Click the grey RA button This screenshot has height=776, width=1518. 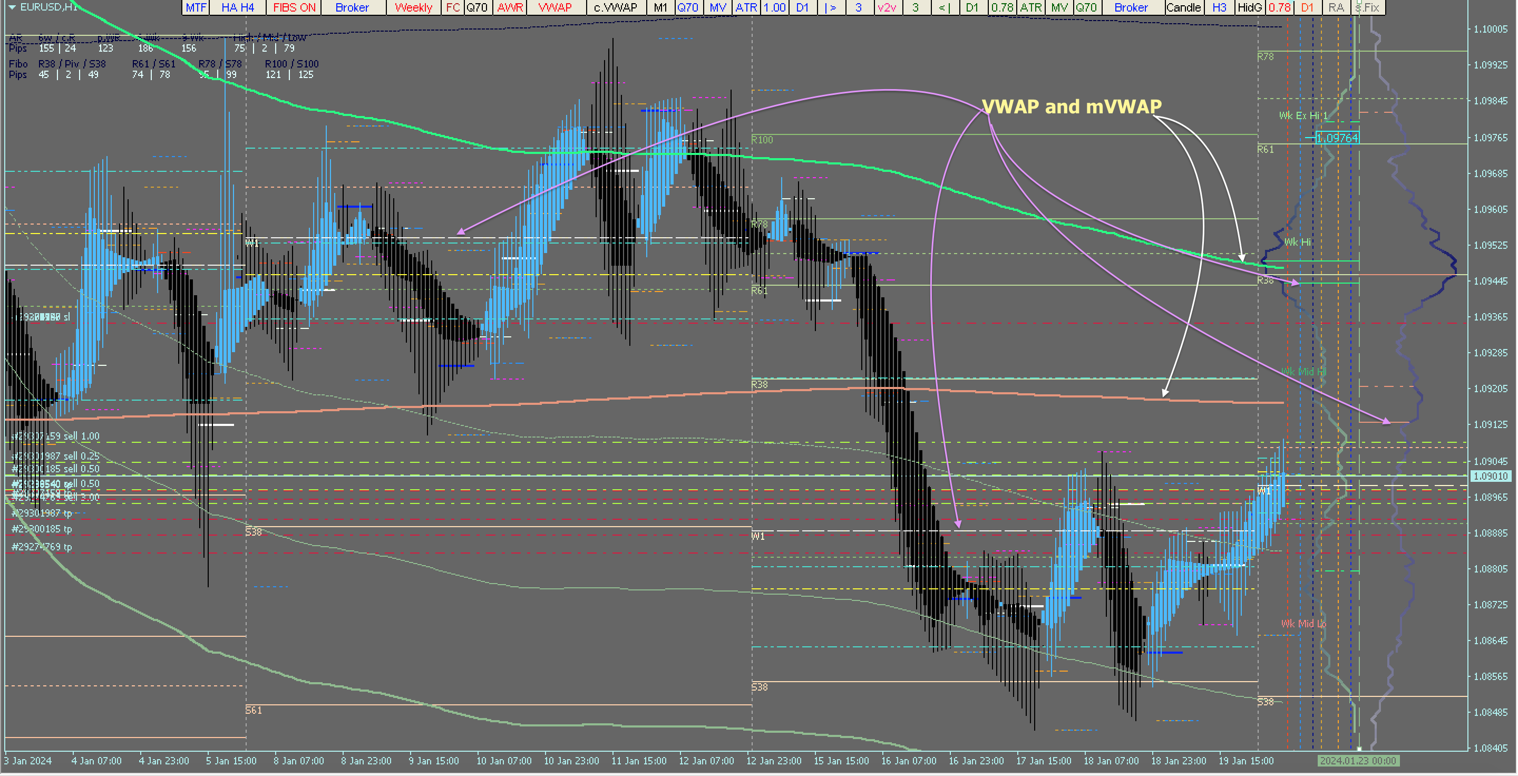point(1336,7)
